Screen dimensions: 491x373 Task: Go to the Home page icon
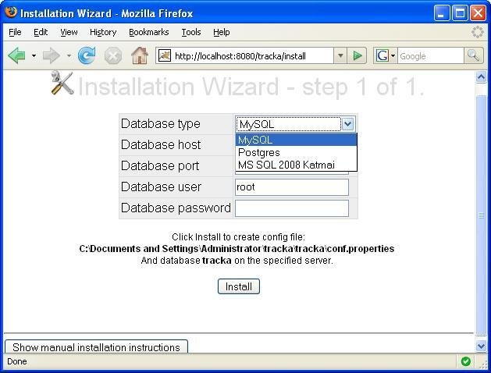140,55
